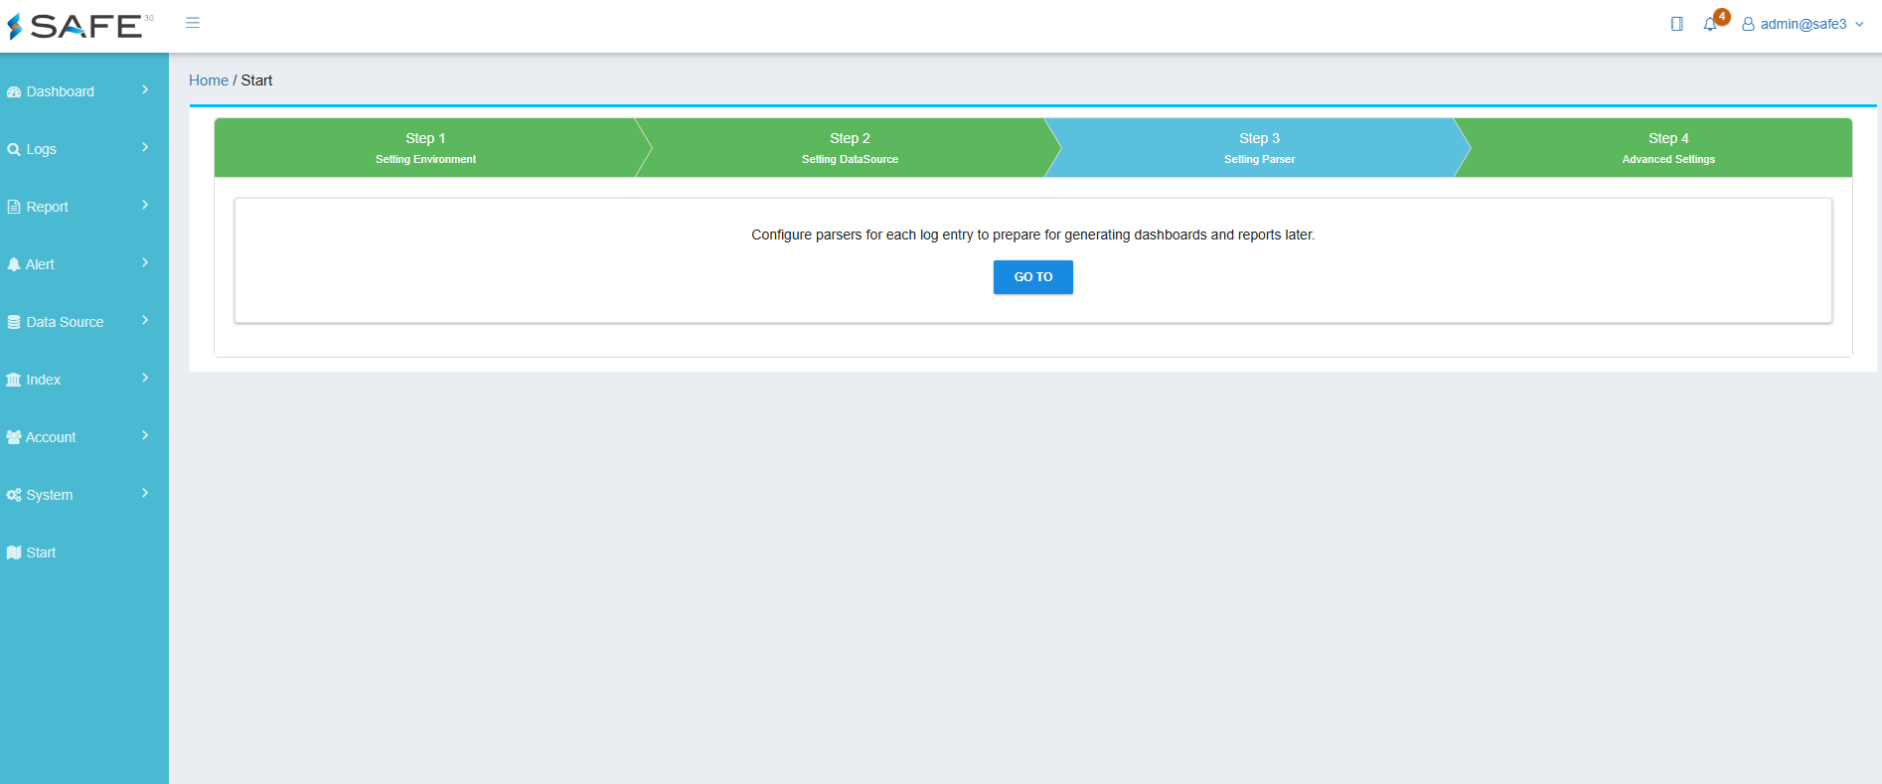The image size is (1882, 784).
Task: Expand the Account menu chevron
Action: pos(145,436)
